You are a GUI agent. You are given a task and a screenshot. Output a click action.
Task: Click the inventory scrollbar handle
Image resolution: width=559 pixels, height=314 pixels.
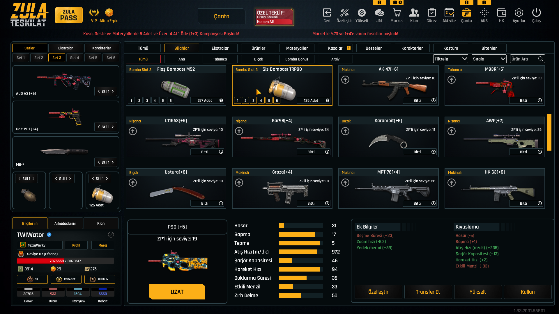coord(549,132)
